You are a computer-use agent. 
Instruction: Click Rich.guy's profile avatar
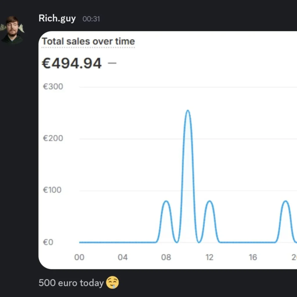coord(12,30)
